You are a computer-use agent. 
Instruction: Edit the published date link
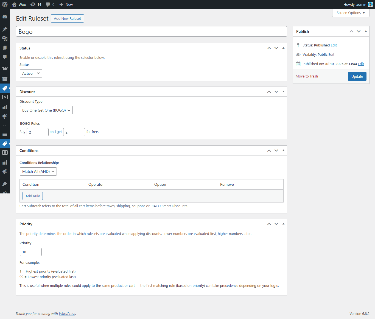tap(361, 64)
